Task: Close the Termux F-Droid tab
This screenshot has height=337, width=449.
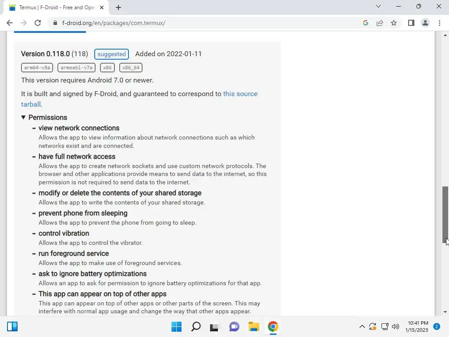Action: [102, 7]
